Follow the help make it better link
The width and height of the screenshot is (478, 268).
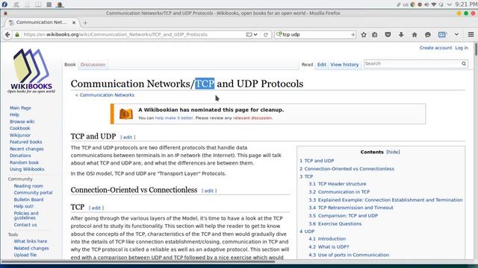tap(174, 118)
